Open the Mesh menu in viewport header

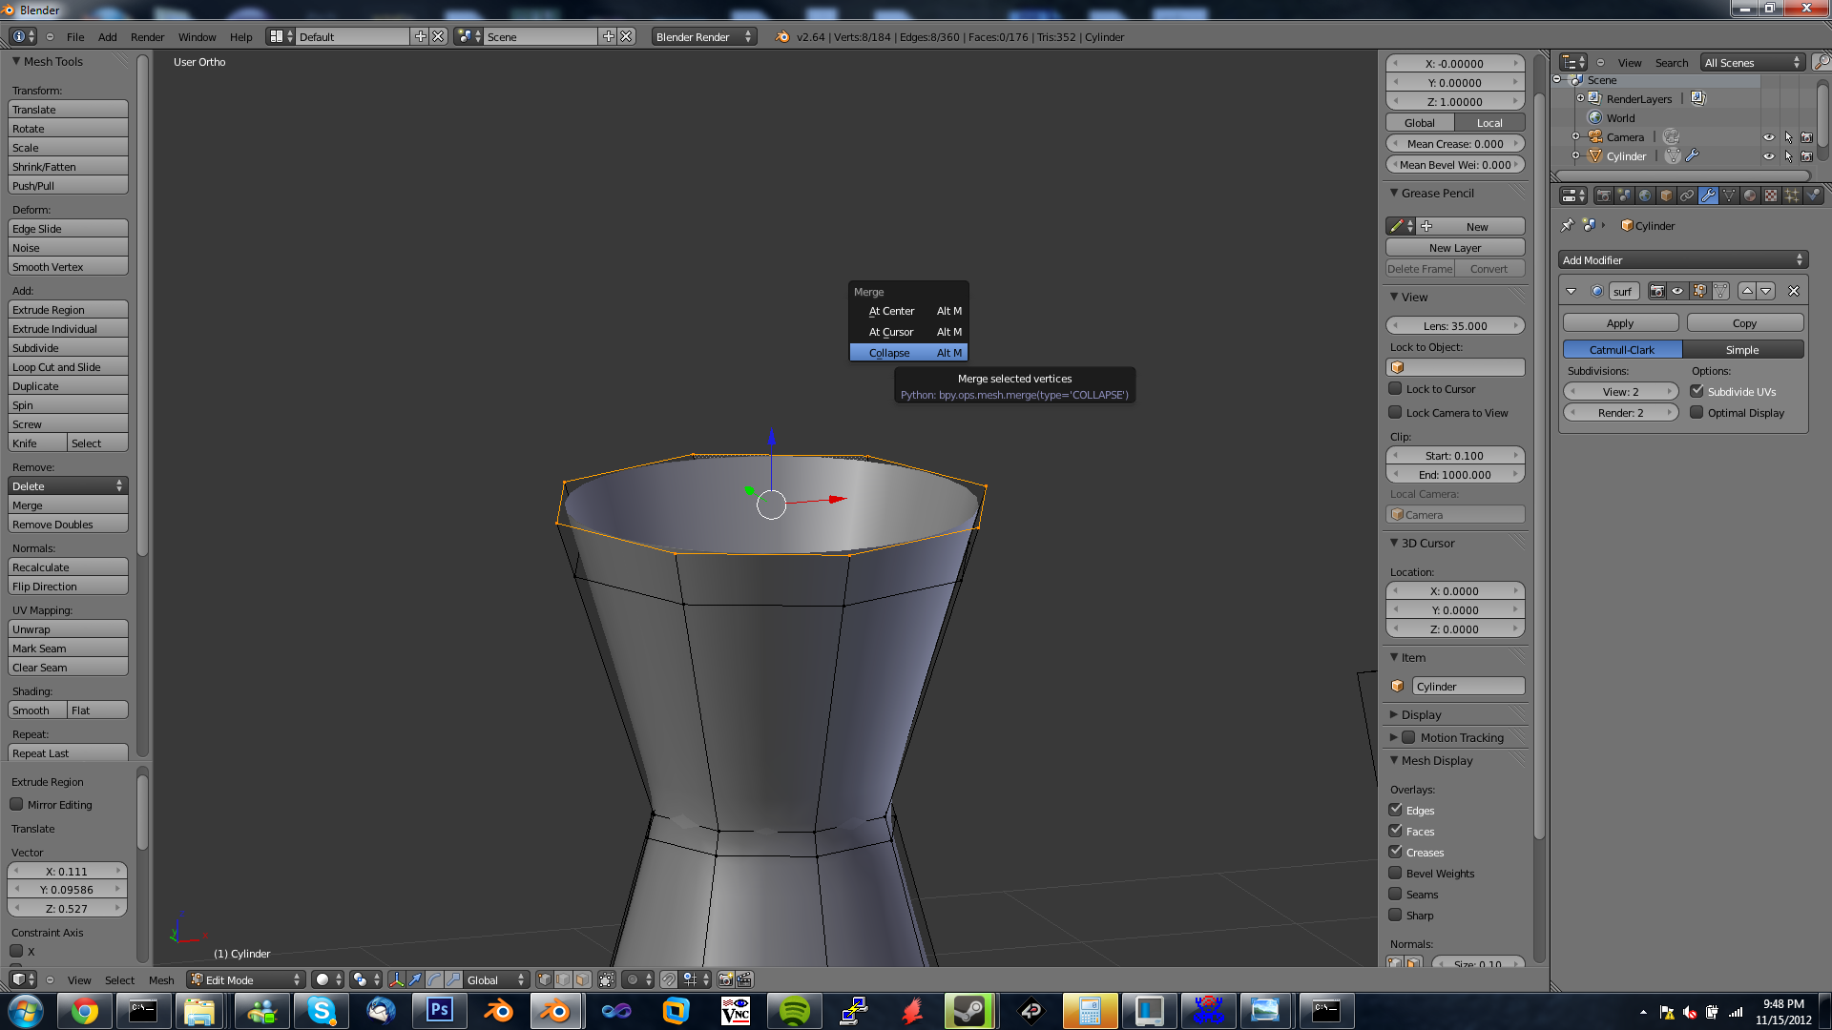point(161,979)
